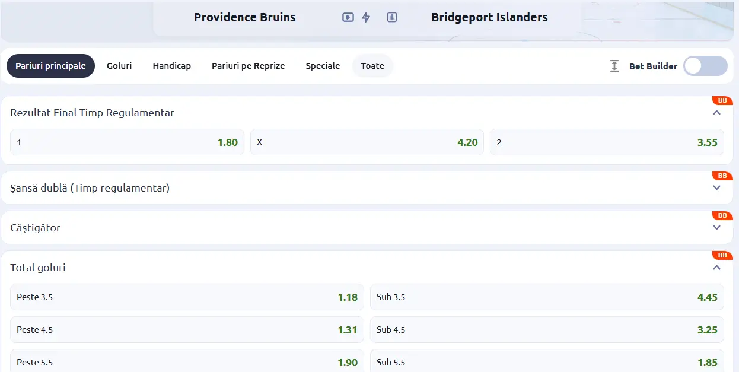Click the lightning fast-market icon

tap(367, 17)
